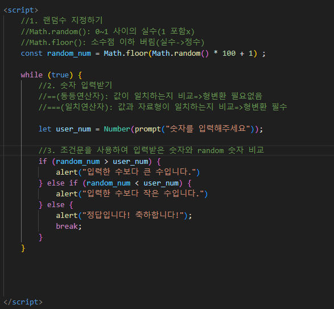Click the final 'else {' line
This screenshot has width=334, height=309.
[56, 205]
